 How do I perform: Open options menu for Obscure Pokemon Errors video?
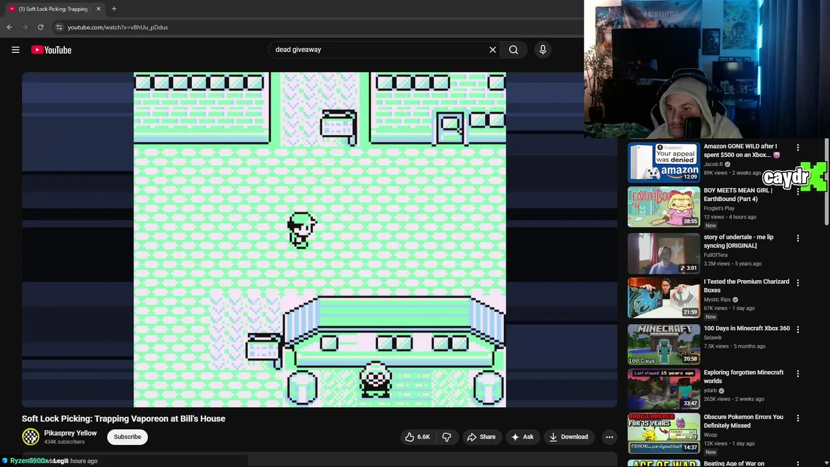coord(798,418)
